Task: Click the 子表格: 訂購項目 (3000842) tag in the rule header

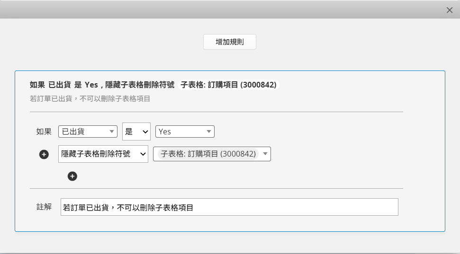Action: pyautogui.click(x=228, y=85)
